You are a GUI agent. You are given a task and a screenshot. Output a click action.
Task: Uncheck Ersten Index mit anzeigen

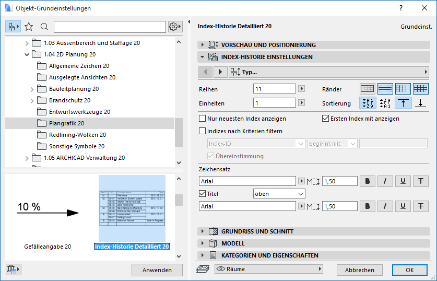325,119
